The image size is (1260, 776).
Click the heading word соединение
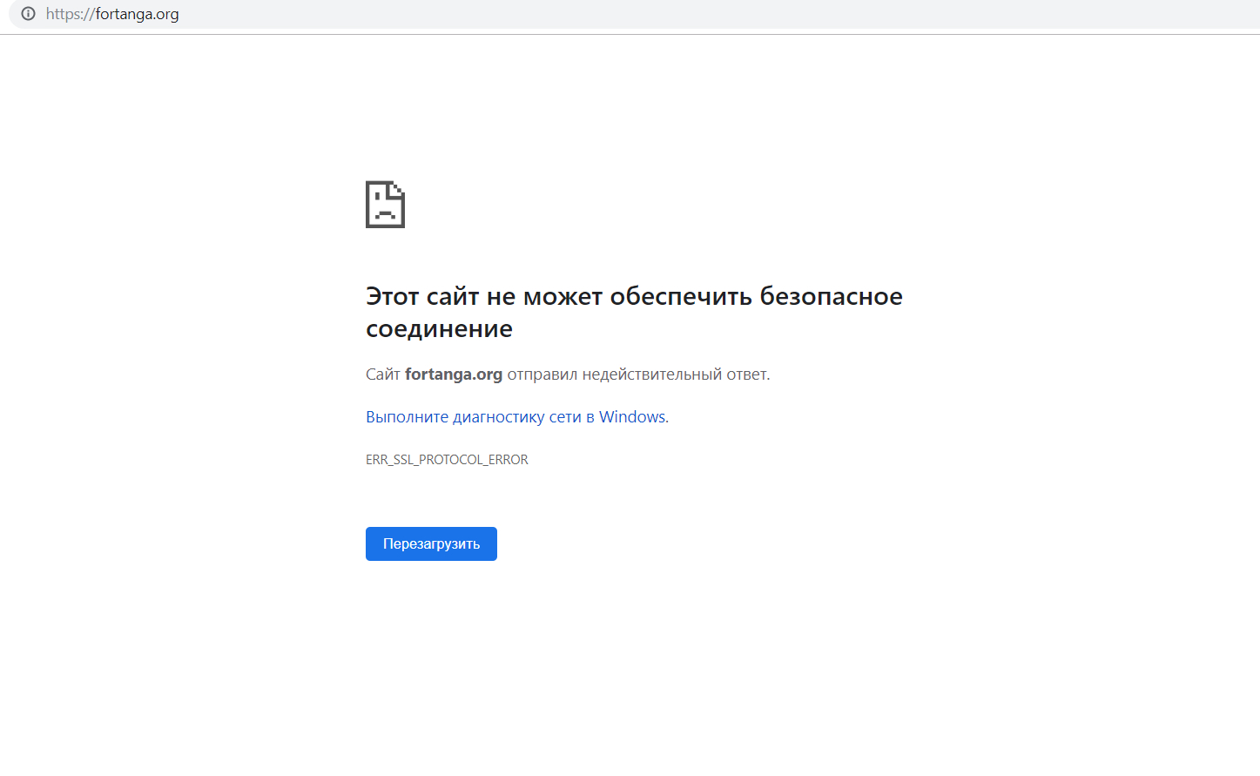coord(439,329)
